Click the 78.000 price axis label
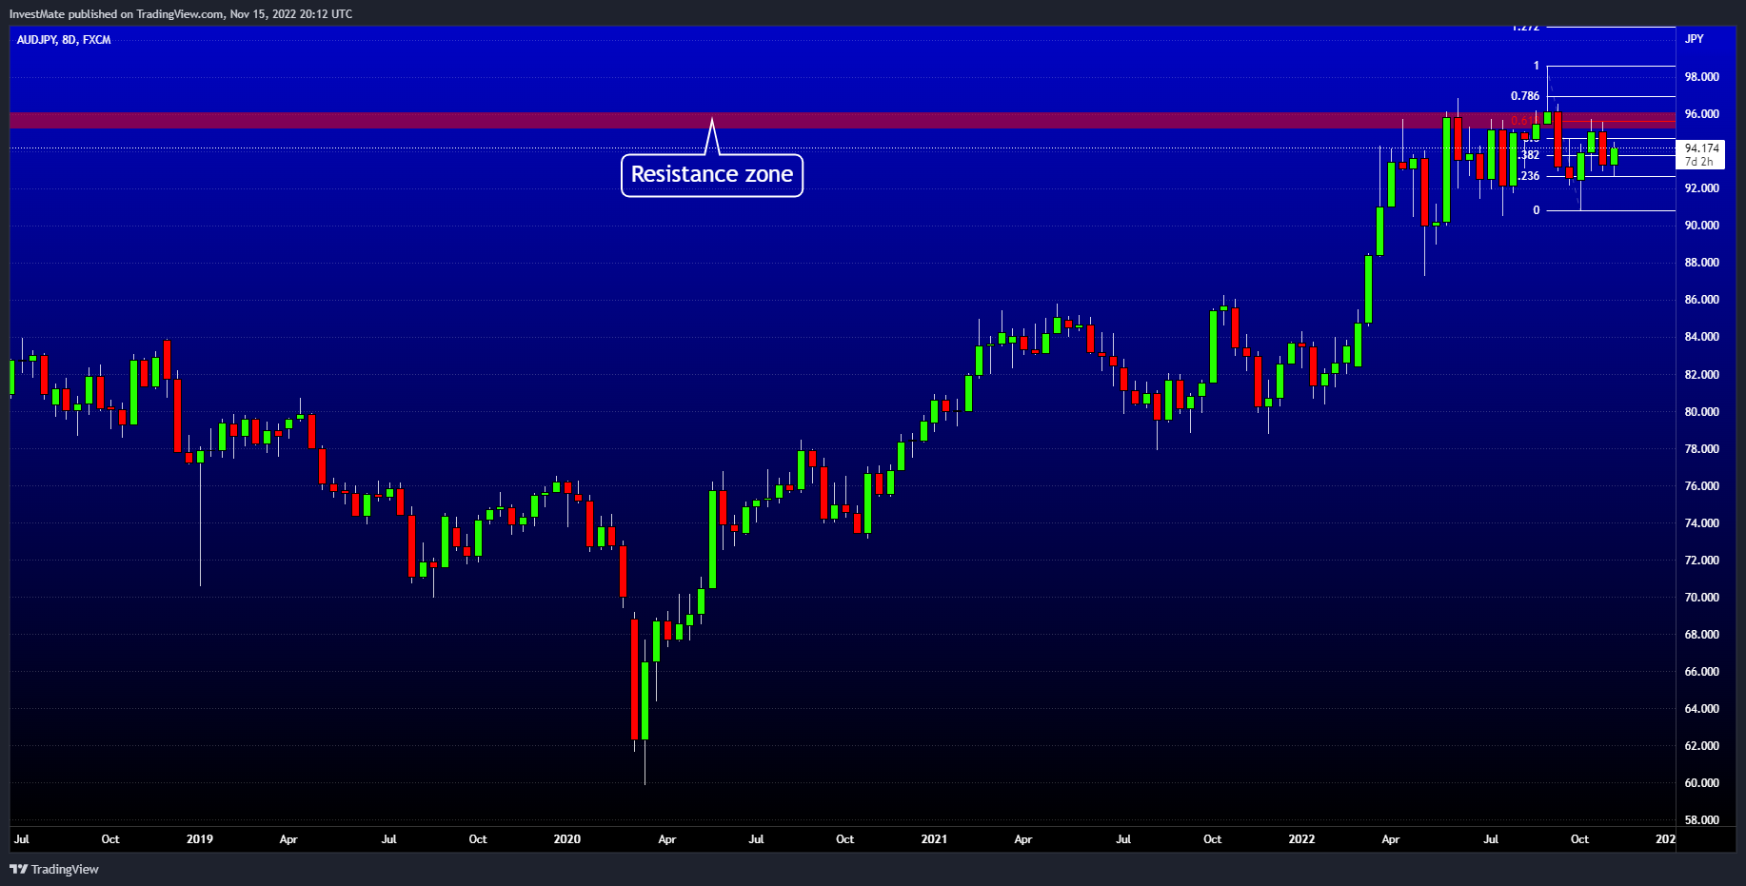Screen dimensions: 1746x886 pyautogui.click(x=1702, y=449)
